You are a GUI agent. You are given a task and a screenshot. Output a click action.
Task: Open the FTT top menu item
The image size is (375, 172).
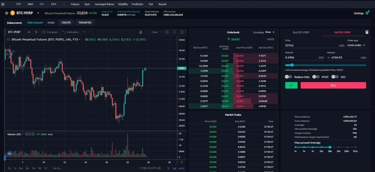click(18, 4)
